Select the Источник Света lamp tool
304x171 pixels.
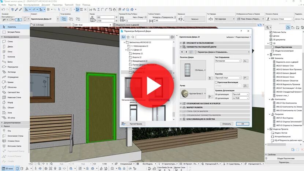[x=15, y=146]
